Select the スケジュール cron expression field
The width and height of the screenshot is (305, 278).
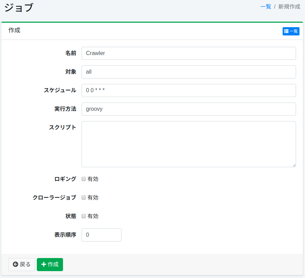coord(189,90)
